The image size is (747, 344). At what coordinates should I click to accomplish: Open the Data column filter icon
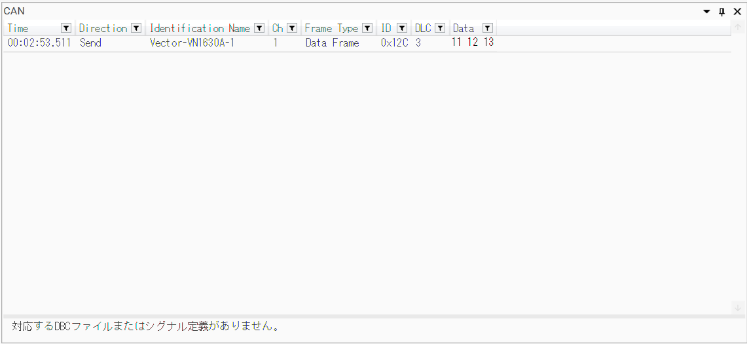[487, 28]
